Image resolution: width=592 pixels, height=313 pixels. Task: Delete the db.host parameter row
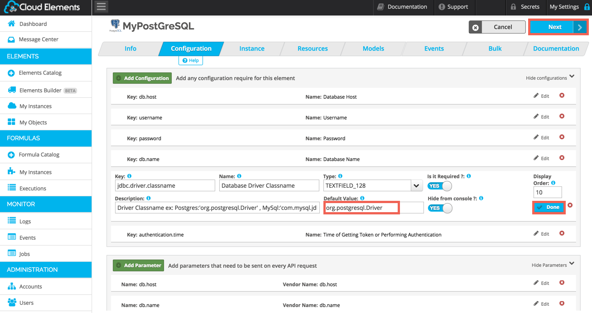pyautogui.click(x=562, y=283)
